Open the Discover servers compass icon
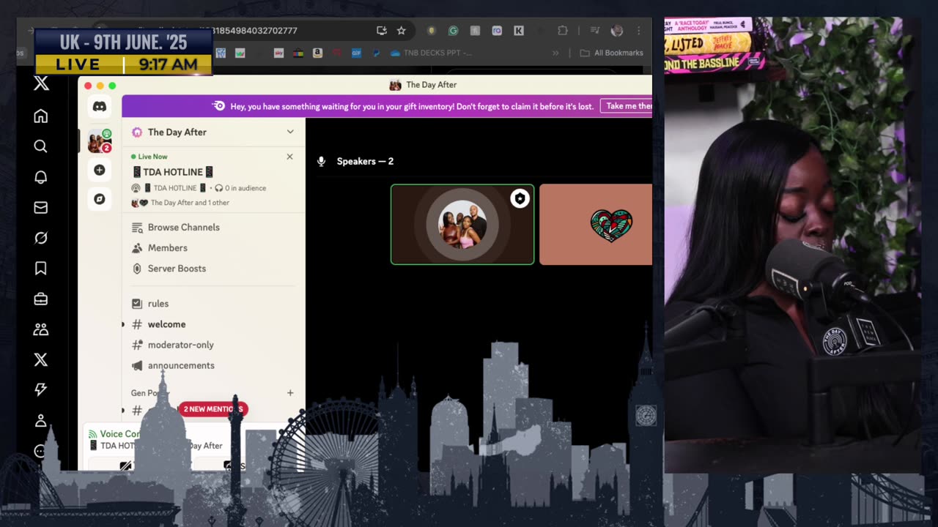Image resolution: width=938 pixels, height=527 pixels. 100,199
